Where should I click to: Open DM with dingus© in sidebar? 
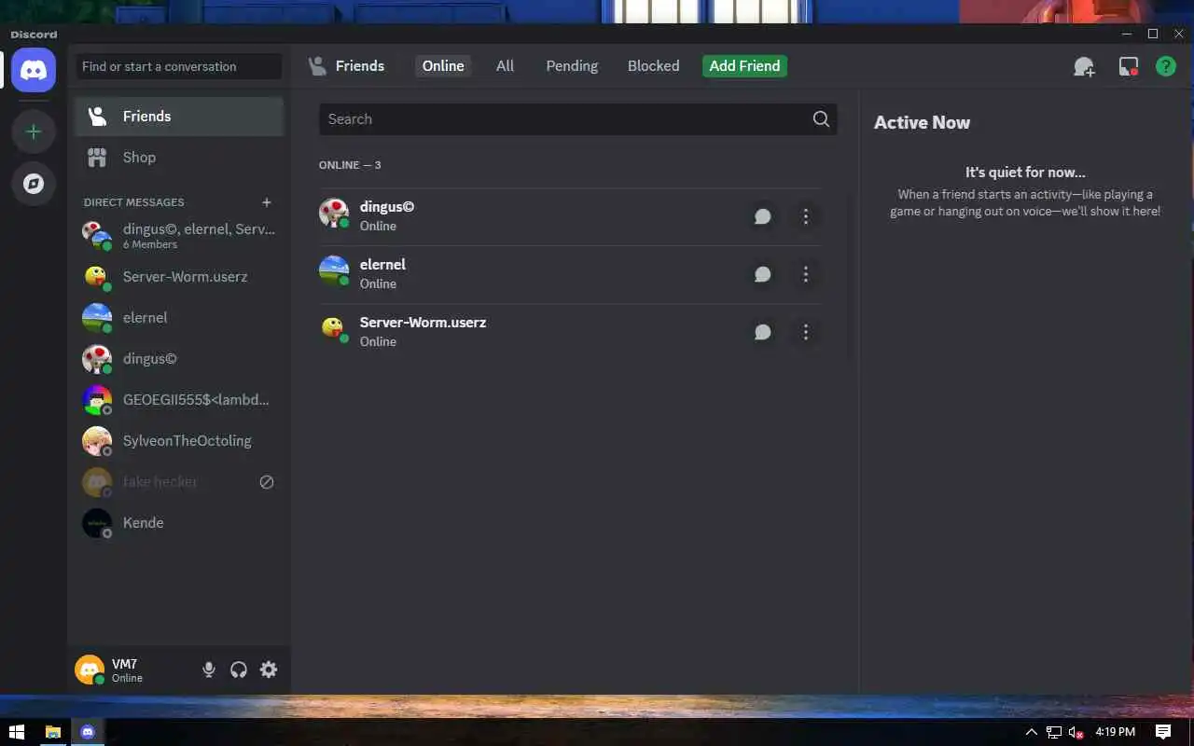[179, 359]
